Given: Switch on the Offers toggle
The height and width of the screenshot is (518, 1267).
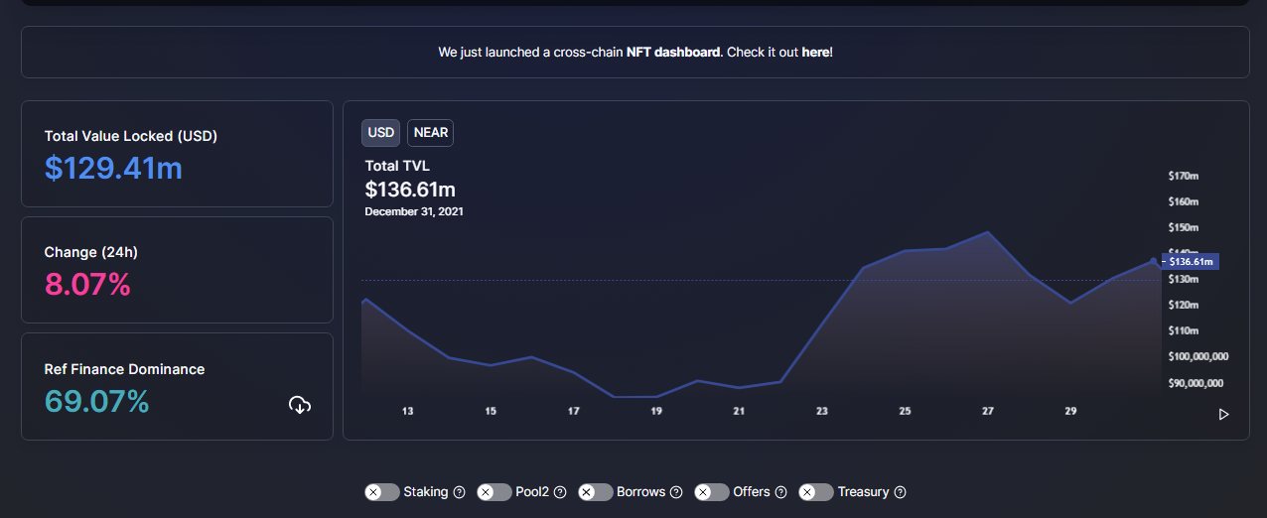Looking at the screenshot, I should (x=712, y=492).
